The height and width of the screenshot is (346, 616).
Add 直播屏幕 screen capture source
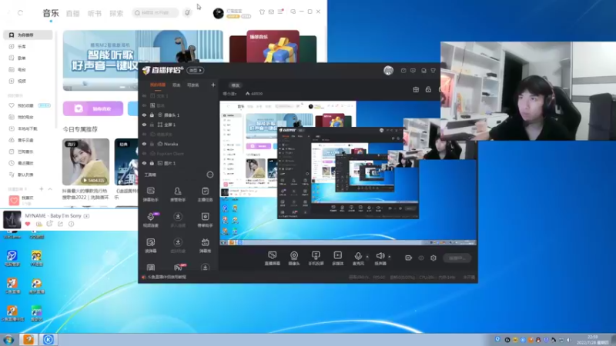pyautogui.click(x=272, y=258)
